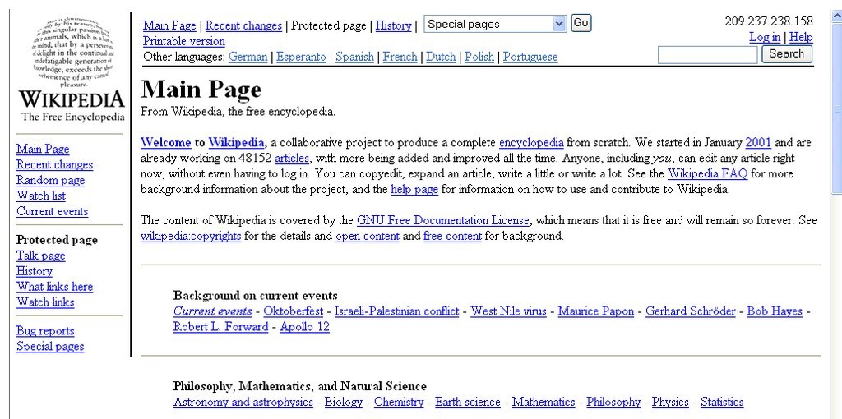This screenshot has width=842, height=419.
Task: Click the Go button
Action: click(x=581, y=23)
